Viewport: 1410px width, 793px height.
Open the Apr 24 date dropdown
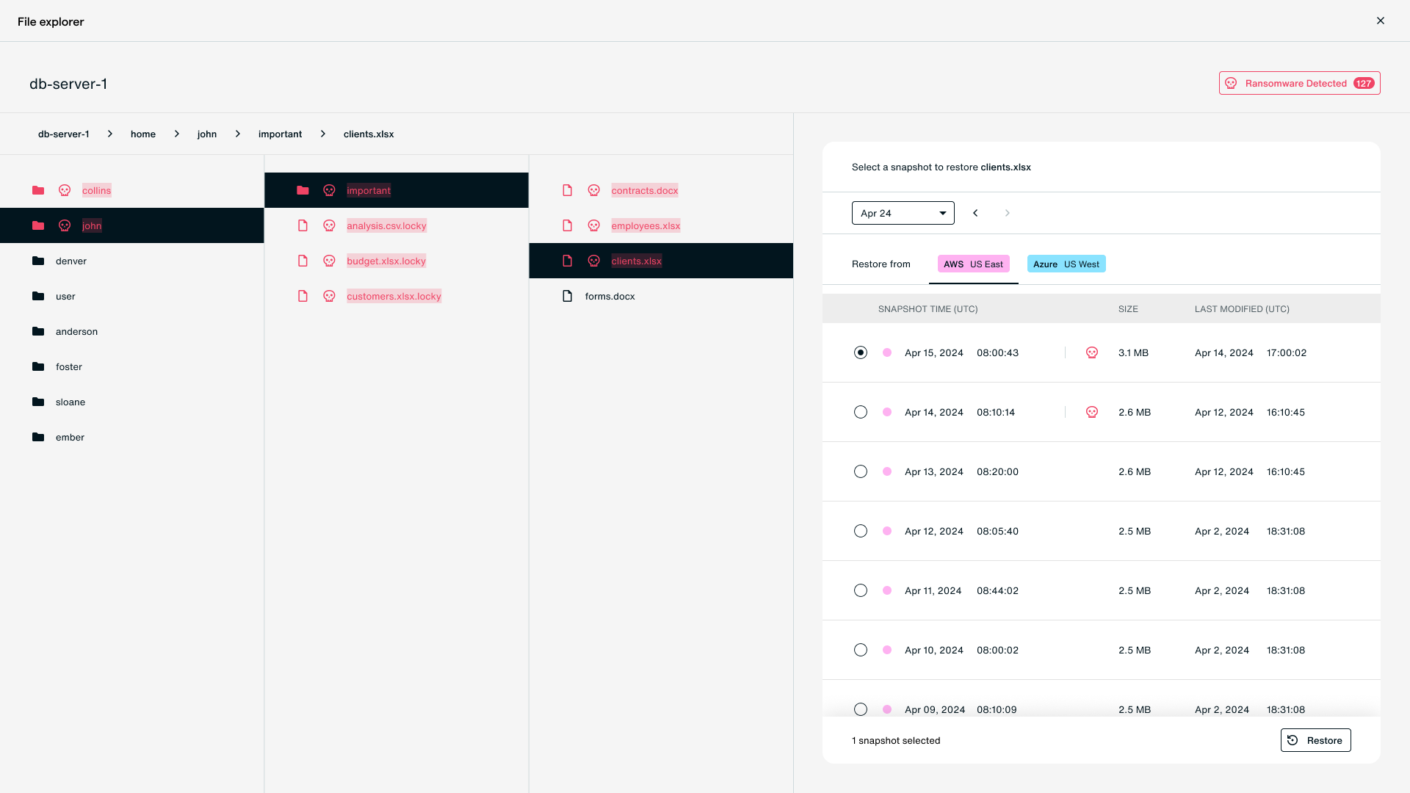pyautogui.click(x=903, y=213)
